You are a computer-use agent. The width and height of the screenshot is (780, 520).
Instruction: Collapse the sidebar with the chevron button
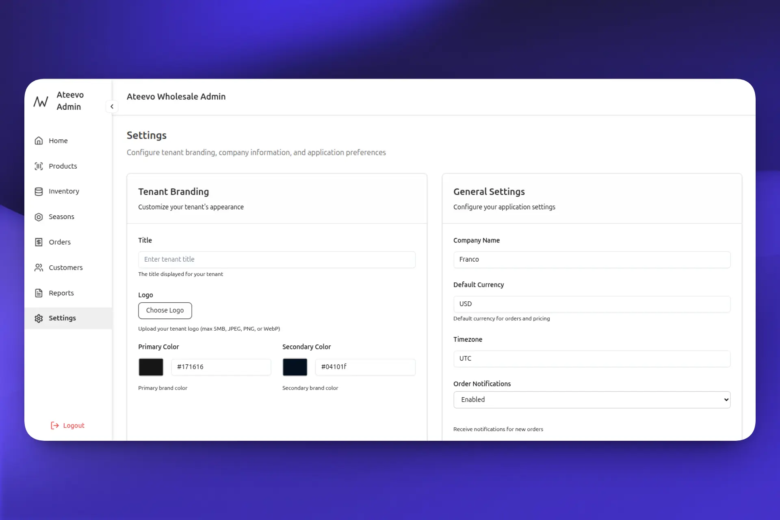pos(112,106)
